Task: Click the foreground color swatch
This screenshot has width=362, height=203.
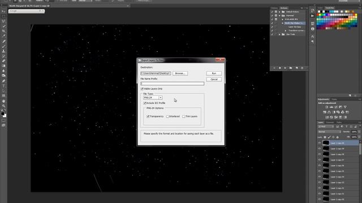Action: point(2,113)
